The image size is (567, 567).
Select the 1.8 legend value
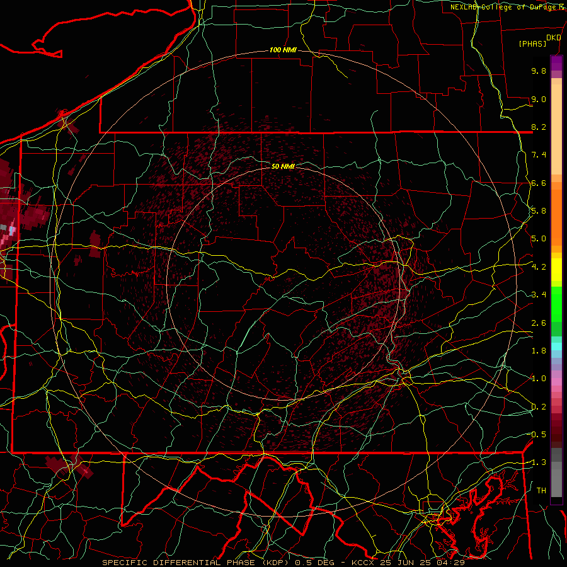point(539,351)
